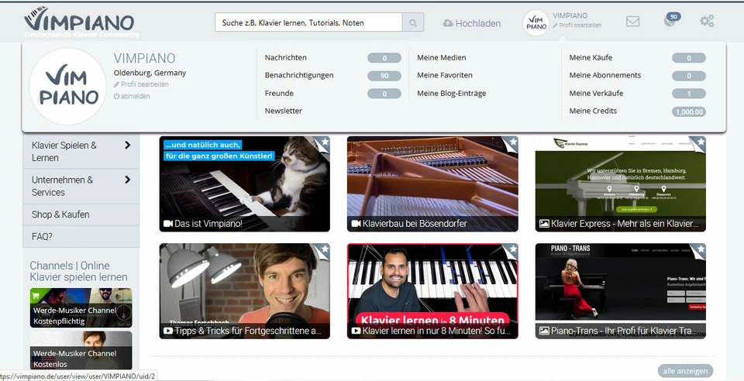Open the Klavier Express thumbnail

[x=621, y=184]
